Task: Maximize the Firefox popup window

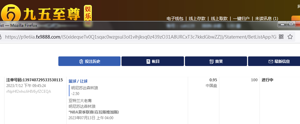Action: tap(291, 24)
